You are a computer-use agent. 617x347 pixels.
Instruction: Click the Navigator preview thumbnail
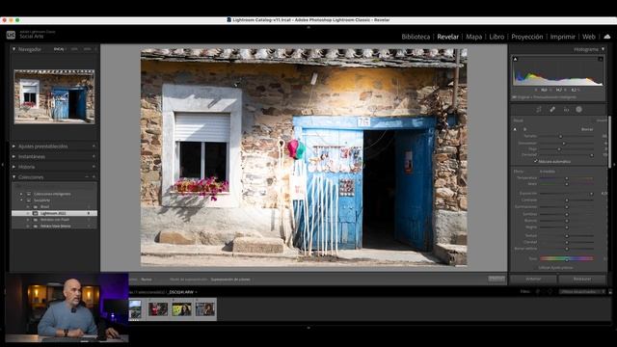pos(54,96)
